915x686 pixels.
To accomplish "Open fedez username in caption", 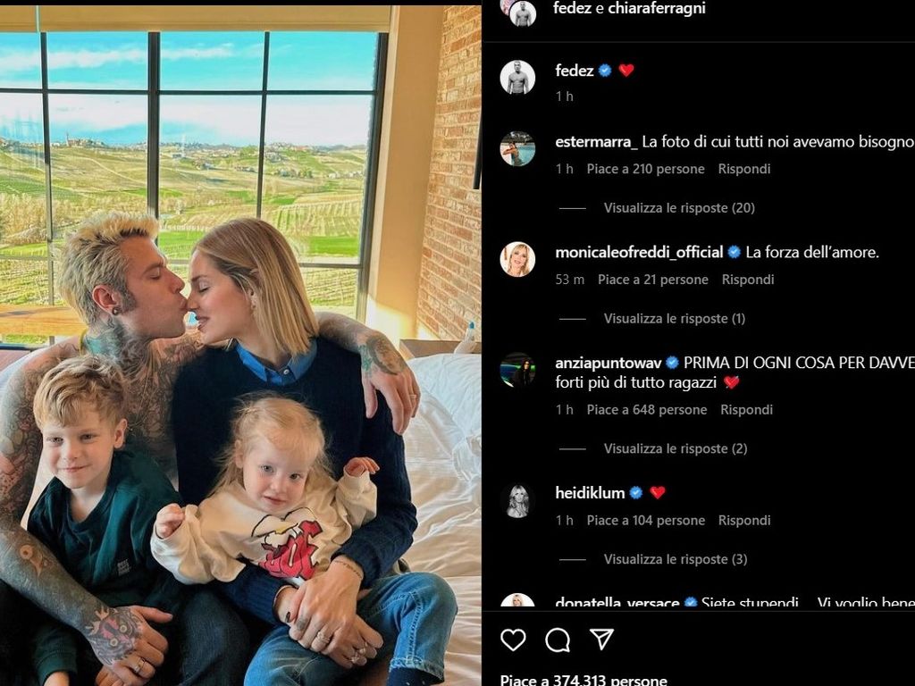I will tap(575, 71).
